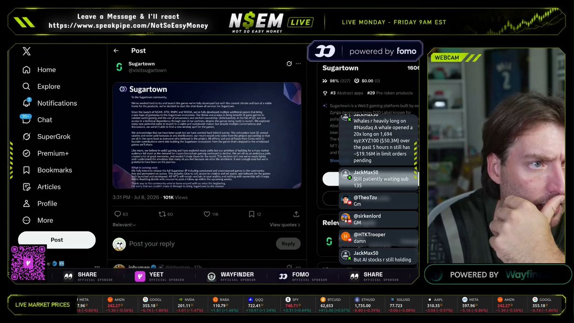Click Sugartown title in fomo panel

[x=340, y=68]
